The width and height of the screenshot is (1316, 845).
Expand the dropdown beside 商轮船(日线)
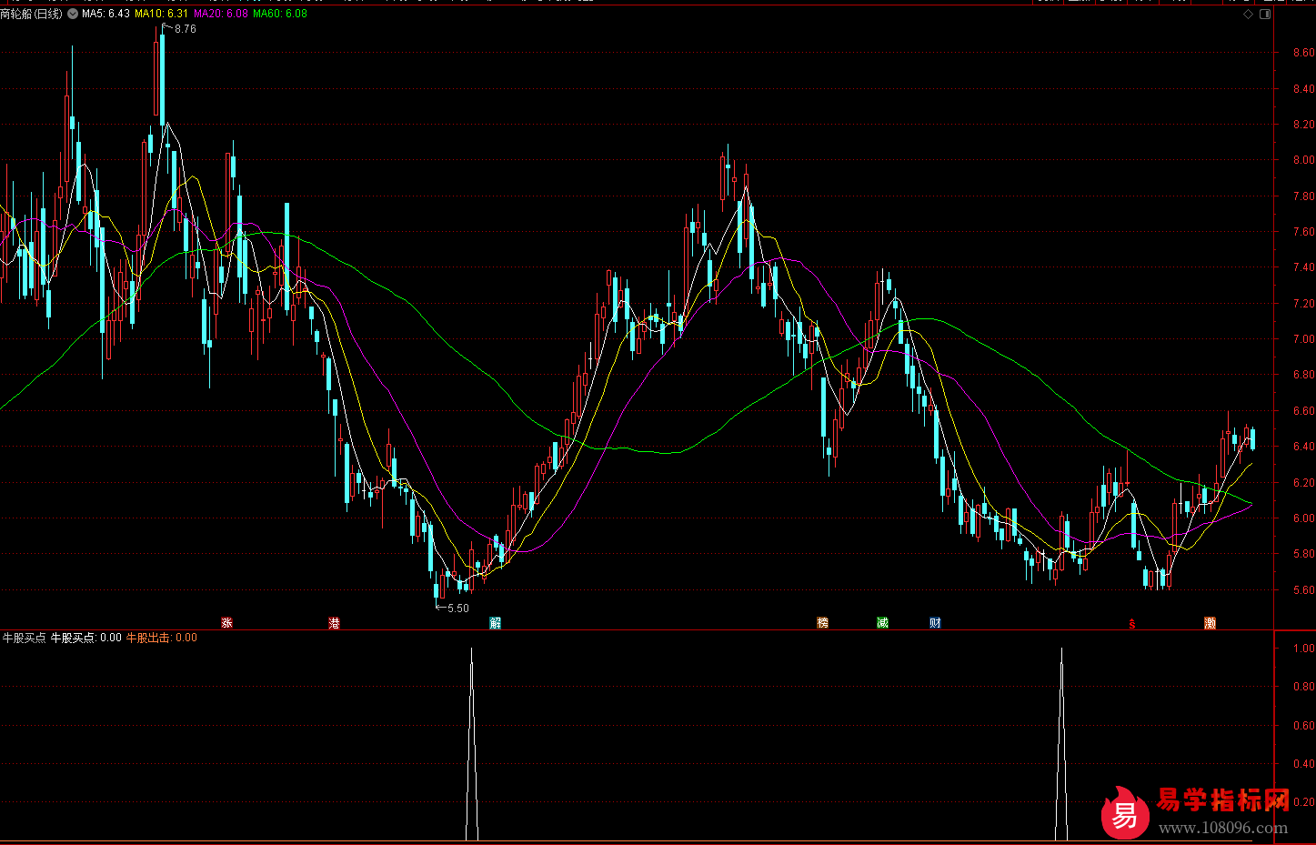pyautogui.click(x=73, y=15)
